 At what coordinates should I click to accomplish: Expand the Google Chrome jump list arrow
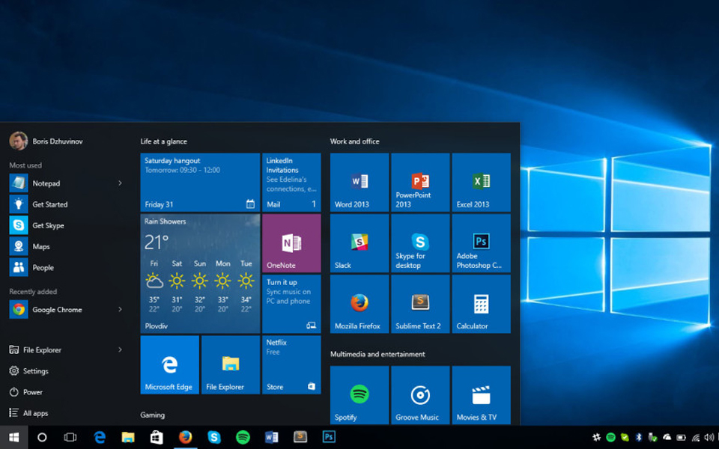[x=120, y=310]
